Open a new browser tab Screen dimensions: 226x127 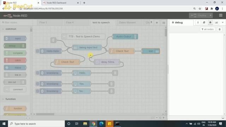[x=84, y=3]
